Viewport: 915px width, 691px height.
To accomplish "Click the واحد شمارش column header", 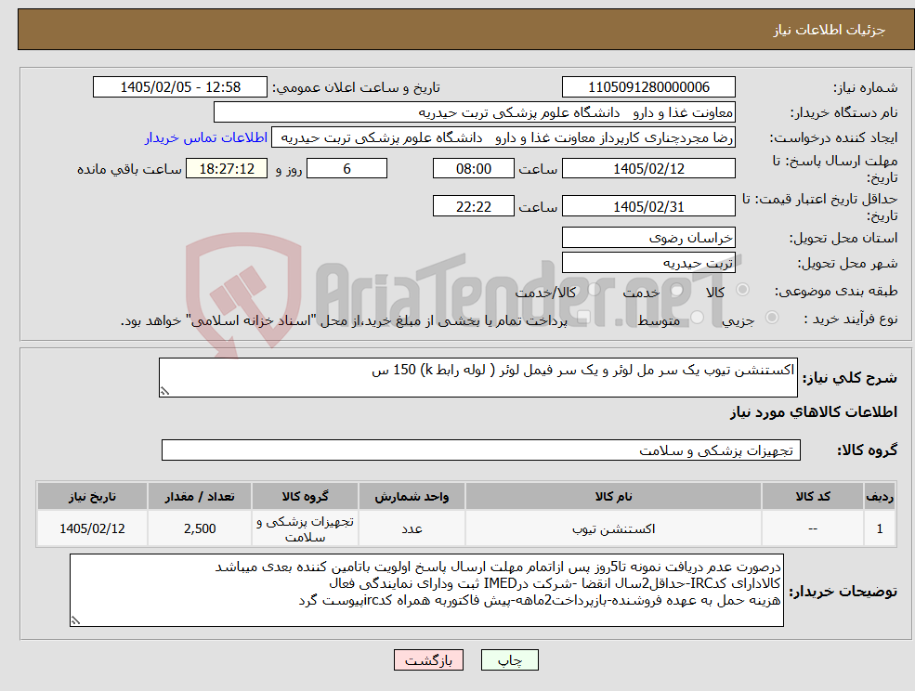I will pyautogui.click(x=412, y=496).
